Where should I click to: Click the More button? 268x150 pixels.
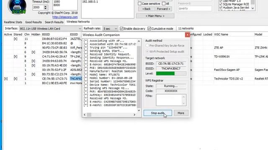[x=181, y=113]
